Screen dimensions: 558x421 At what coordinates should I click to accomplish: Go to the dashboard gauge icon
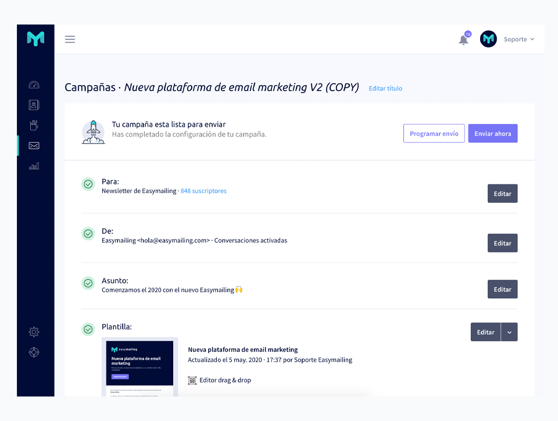tap(34, 85)
